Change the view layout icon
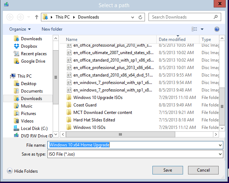This screenshot has height=183, width=229. tap(194, 29)
